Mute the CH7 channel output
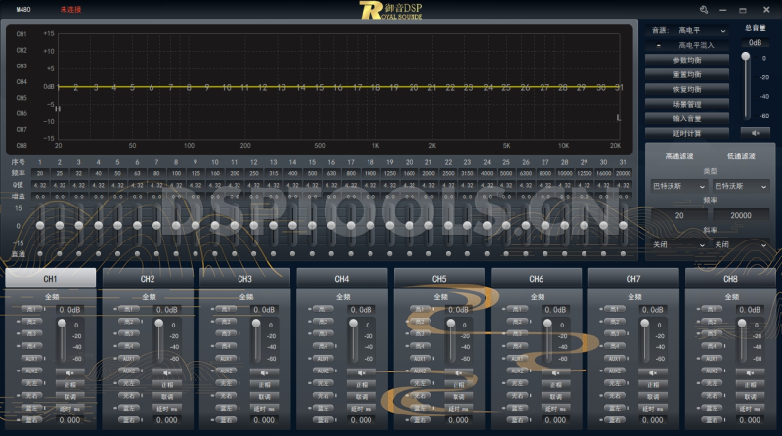782x436 pixels. coord(653,372)
